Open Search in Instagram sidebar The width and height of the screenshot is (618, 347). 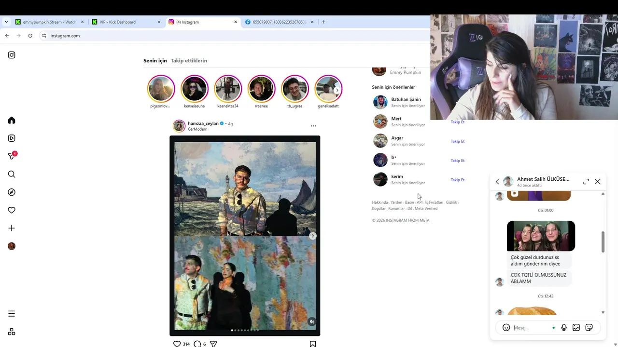[12, 174]
